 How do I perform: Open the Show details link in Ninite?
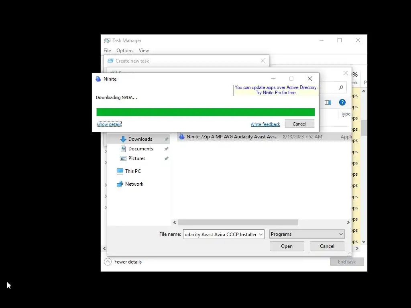[x=109, y=124]
